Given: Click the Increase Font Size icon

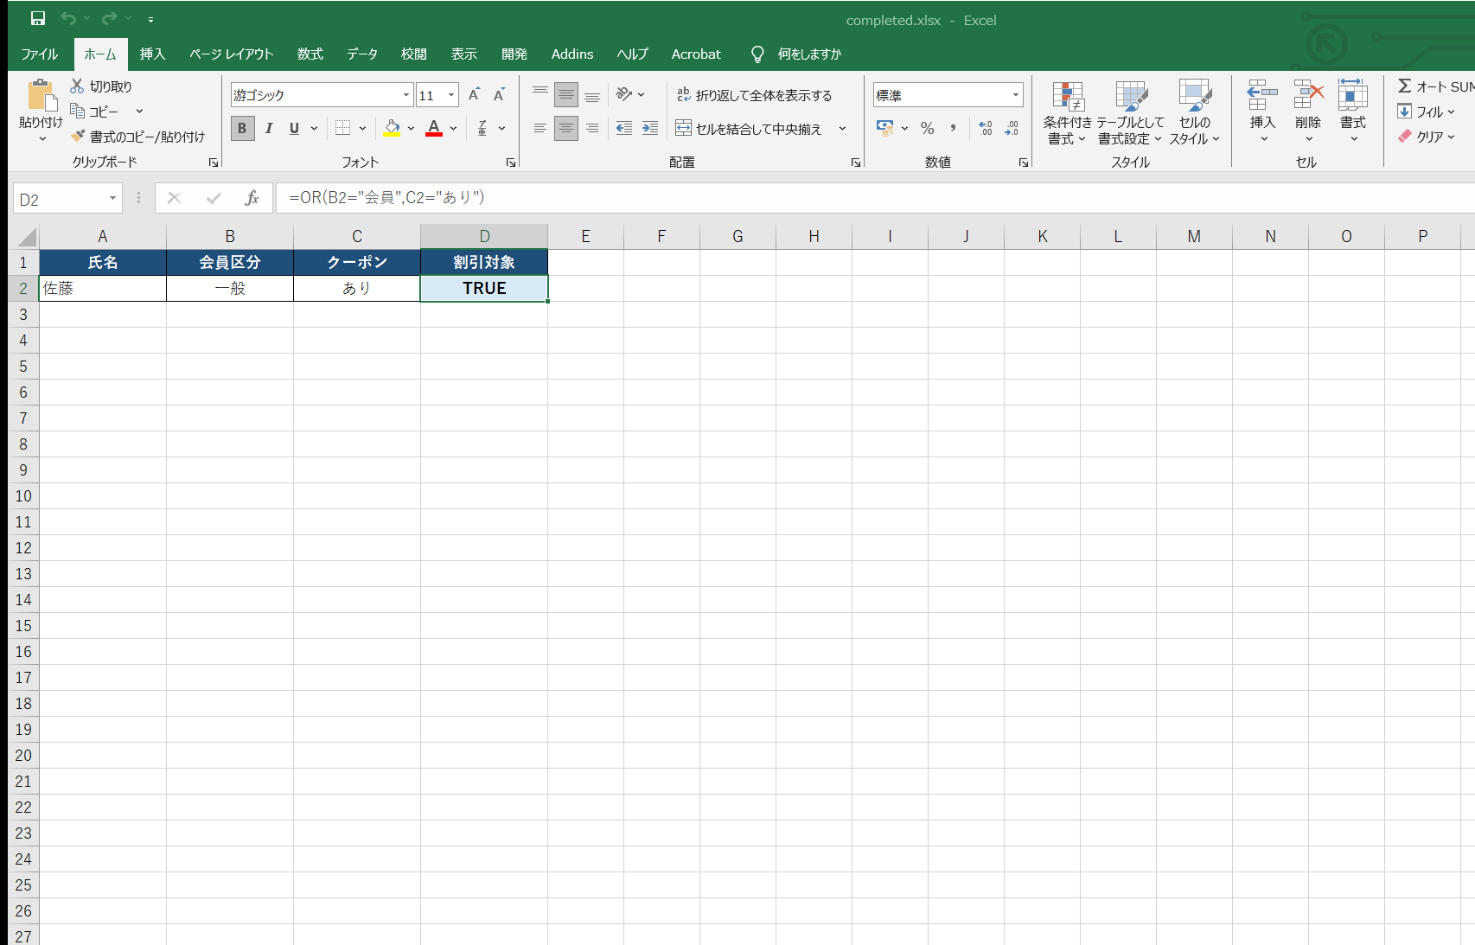Looking at the screenshot, I should click(x=474, y=95).
